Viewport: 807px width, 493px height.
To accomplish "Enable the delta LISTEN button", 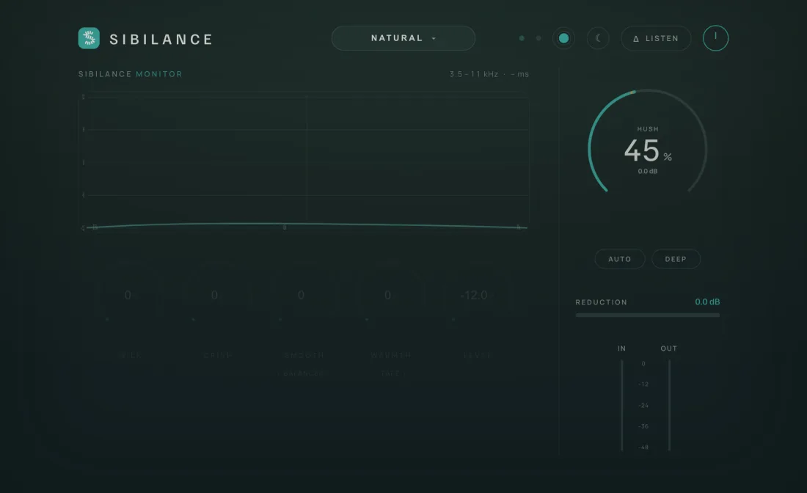I will [x=656, y=38].
